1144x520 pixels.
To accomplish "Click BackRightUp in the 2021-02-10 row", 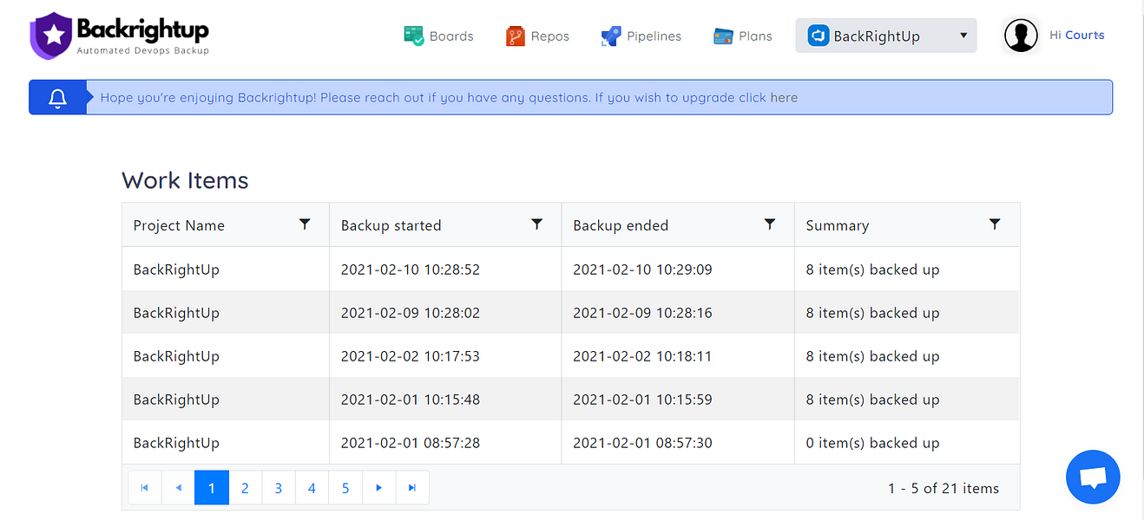I will coord(176,270).
